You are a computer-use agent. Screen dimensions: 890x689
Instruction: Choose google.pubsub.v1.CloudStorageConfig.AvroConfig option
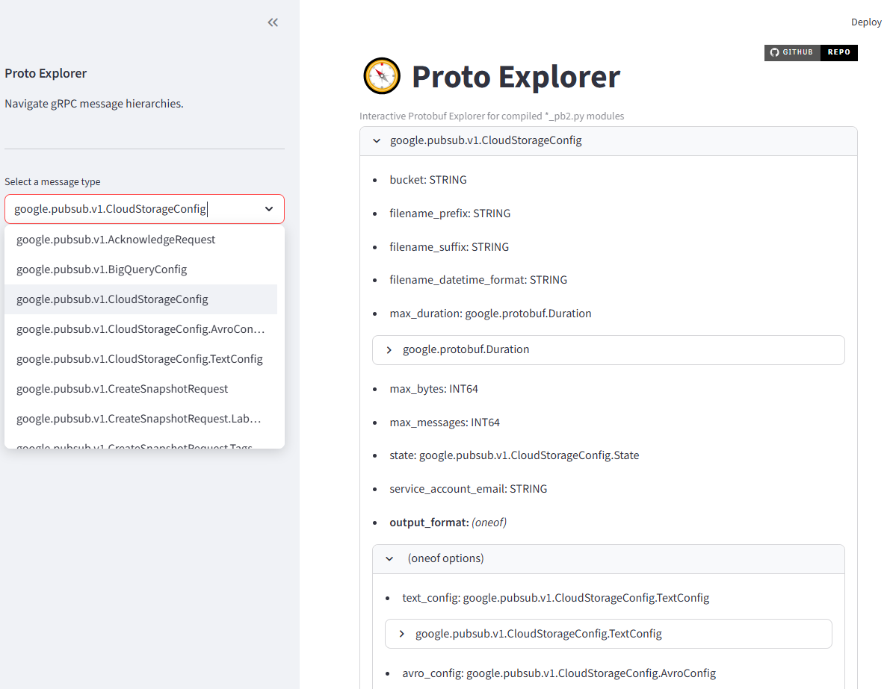point(140,328)
